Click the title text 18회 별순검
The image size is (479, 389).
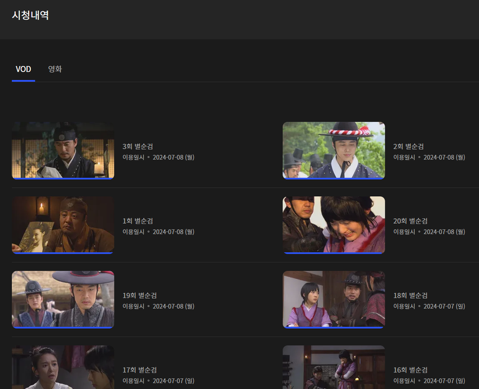(410, 295)
